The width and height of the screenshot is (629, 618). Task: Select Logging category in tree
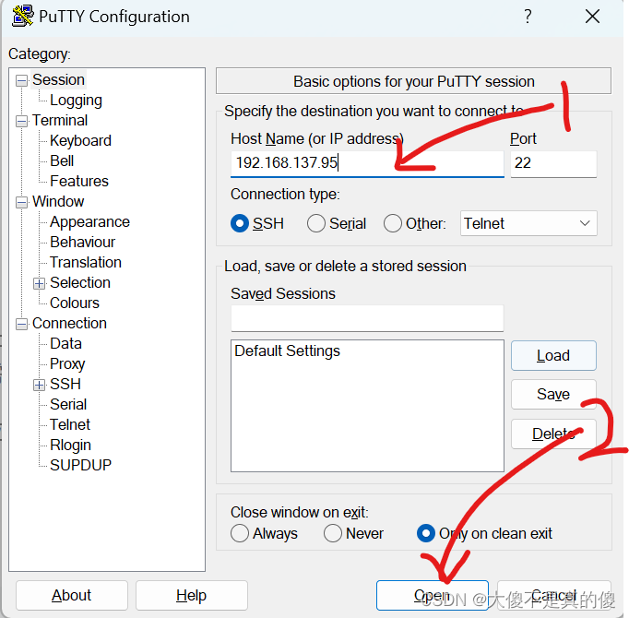tap(76, 101)
